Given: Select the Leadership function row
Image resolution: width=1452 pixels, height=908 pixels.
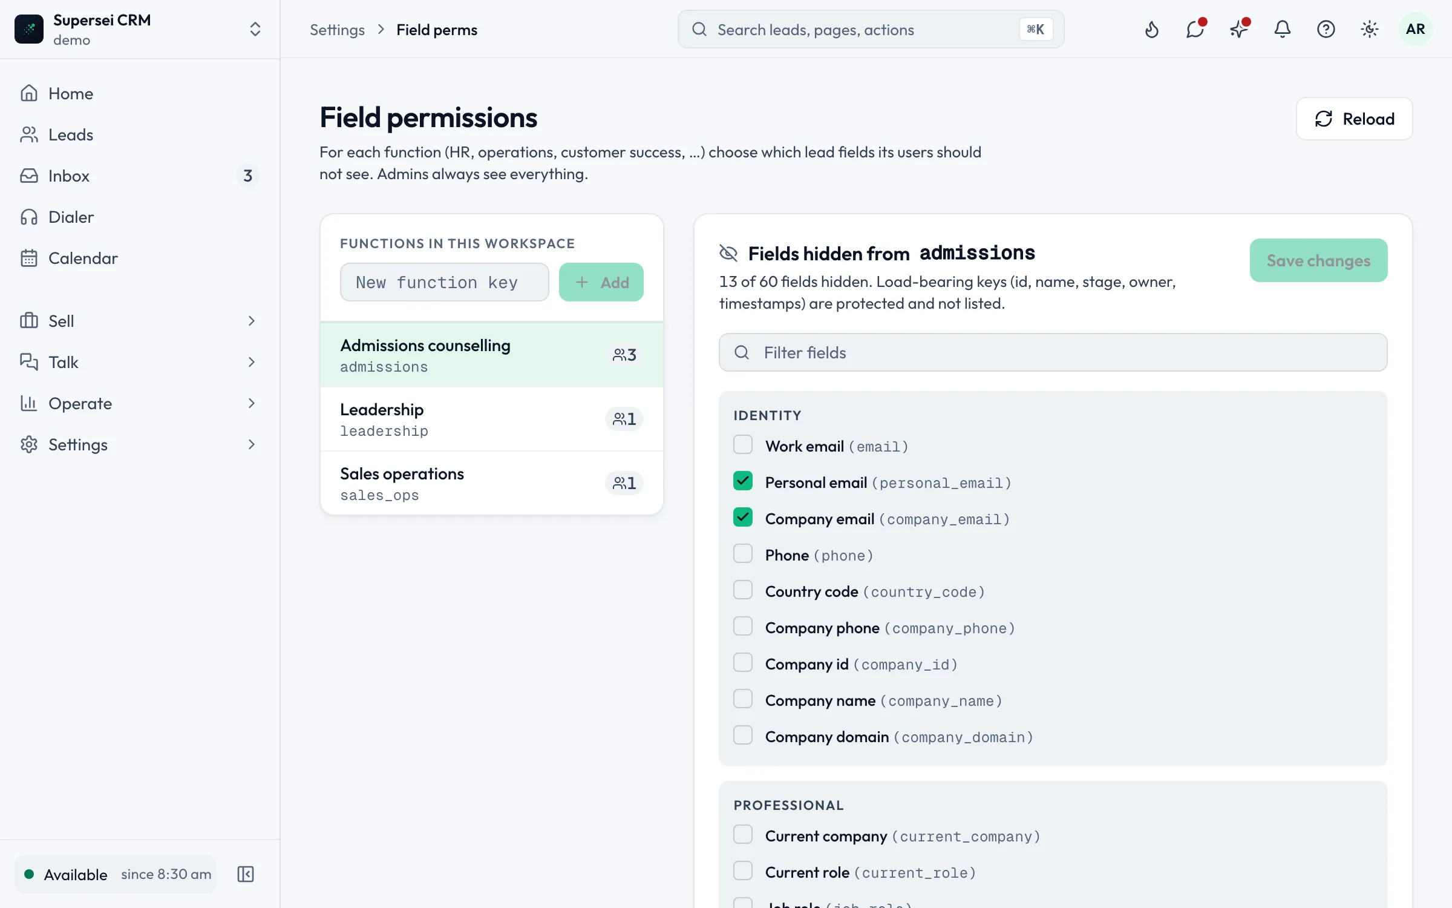Looking at the screenshot, I should [491, 419].
